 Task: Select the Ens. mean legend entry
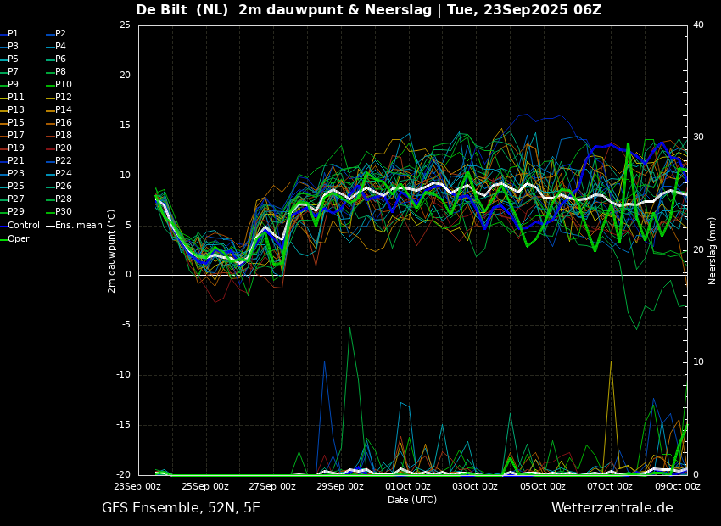click(78, 226)
